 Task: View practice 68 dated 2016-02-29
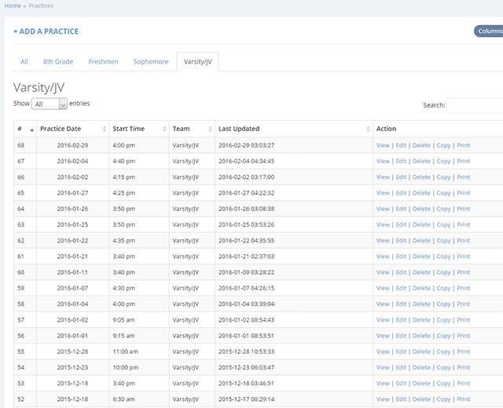click(x=383, y=145)
